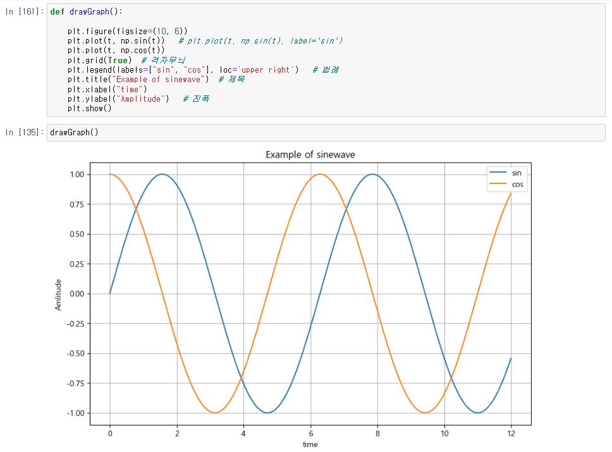Click the orange cos line swatch in legend
The height and width of the screenshot is (452, 612).
(x=498, y=184)
